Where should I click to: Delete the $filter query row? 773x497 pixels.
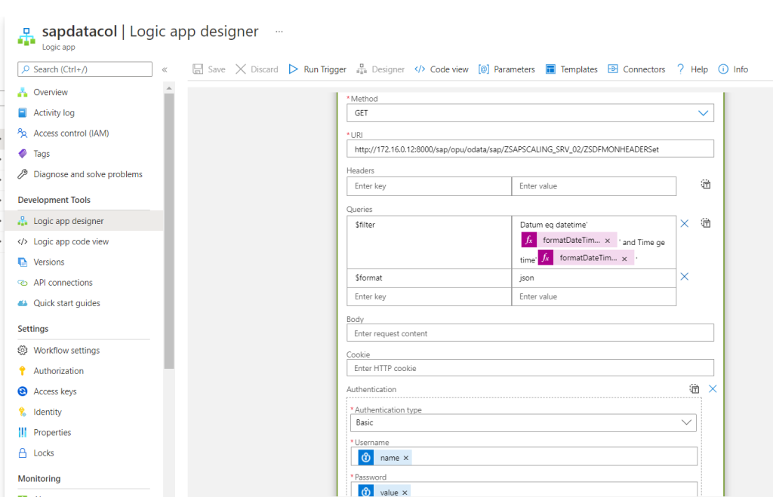point(684,224)
